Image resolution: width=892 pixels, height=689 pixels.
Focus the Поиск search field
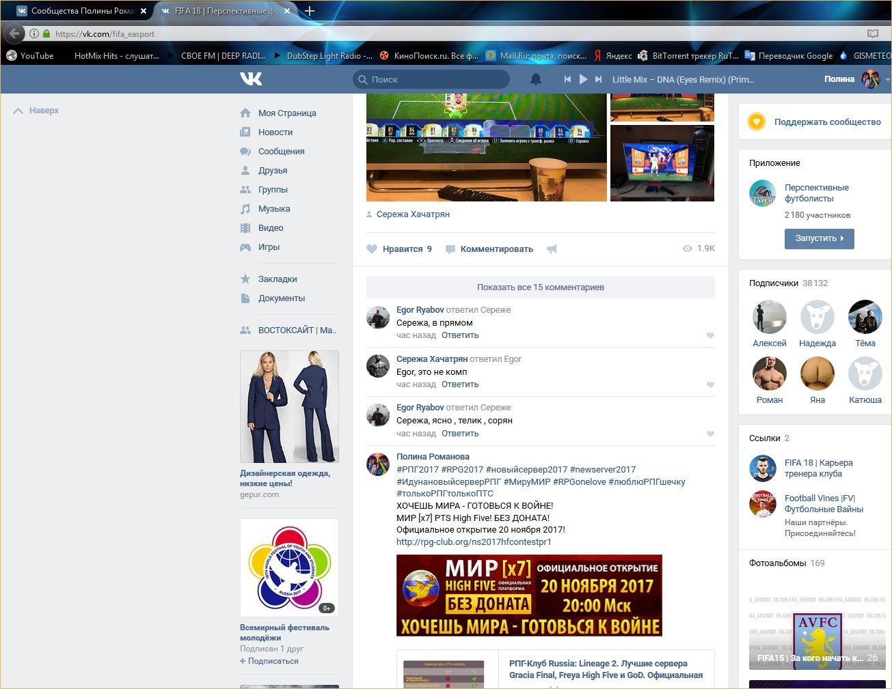click(x=431, y=79)
